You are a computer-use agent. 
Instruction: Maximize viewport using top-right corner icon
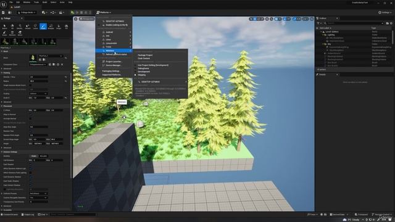point(312,19)
